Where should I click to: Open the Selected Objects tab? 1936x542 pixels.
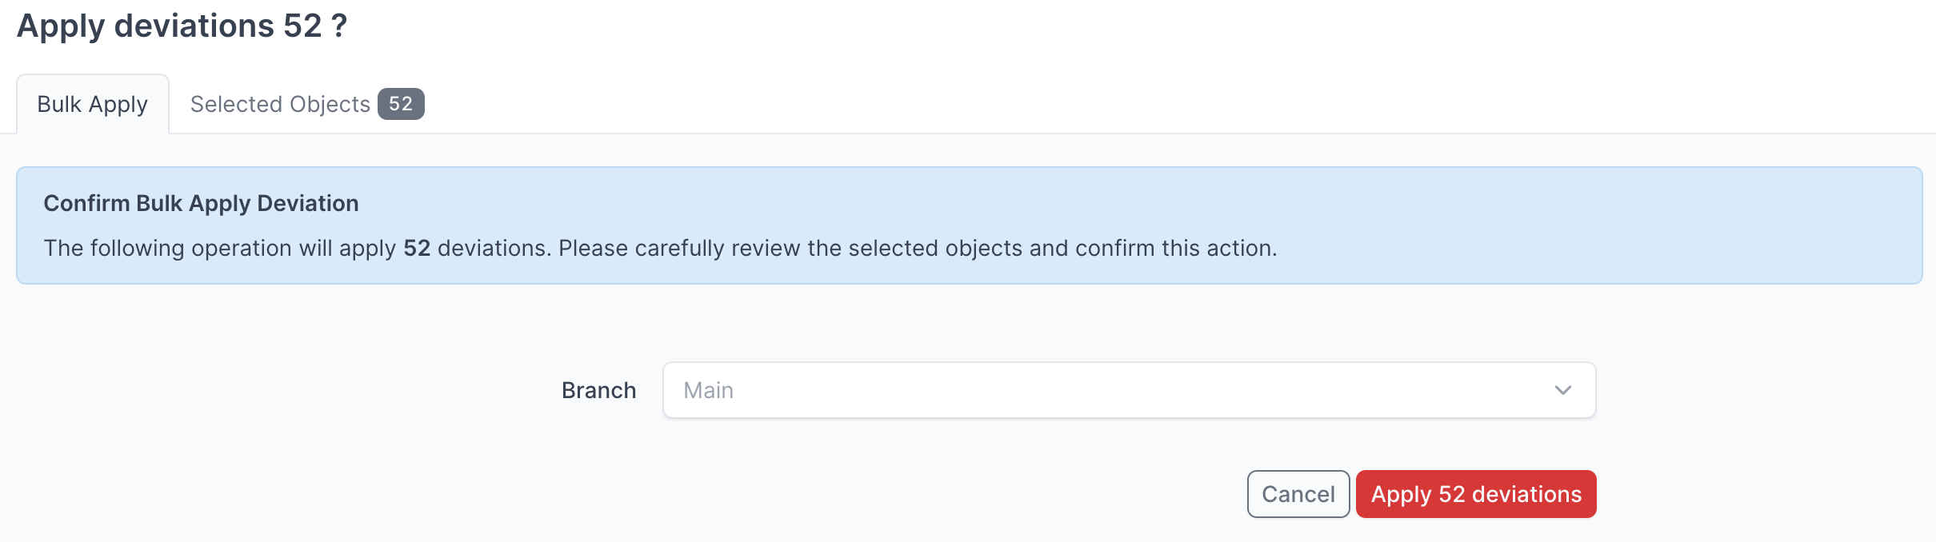click(306, 104)
